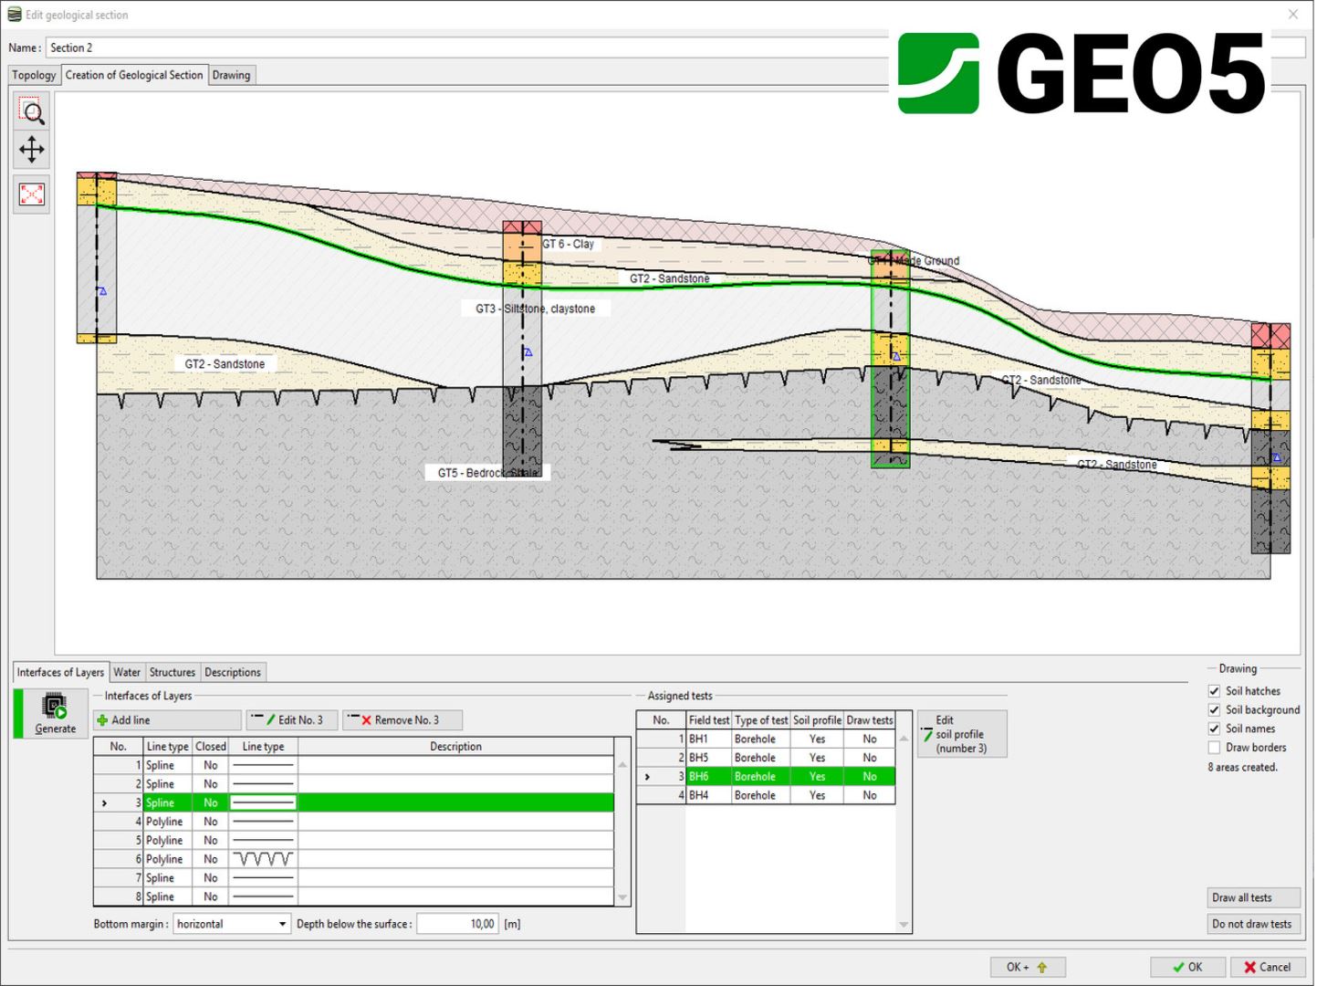1317x986 pixels.
Task: Uncheck Soil background option
Action: tap(1214, 710)
